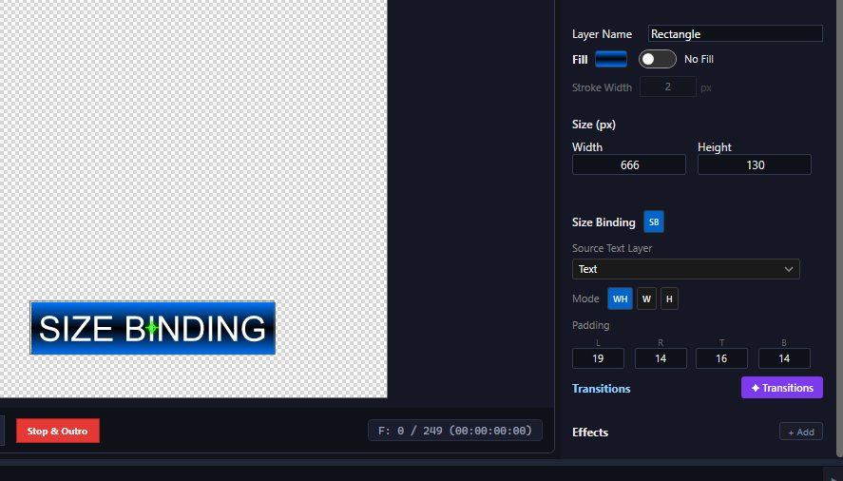This screenshot has height=481, width=843.
Task: Click the Width input field
Action: point(628,164)
